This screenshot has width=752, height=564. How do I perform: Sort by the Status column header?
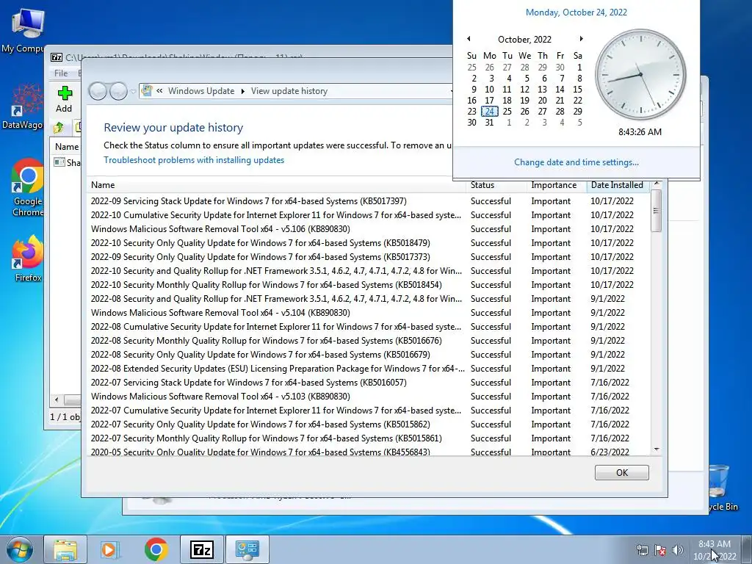click(x=496, y=185)
